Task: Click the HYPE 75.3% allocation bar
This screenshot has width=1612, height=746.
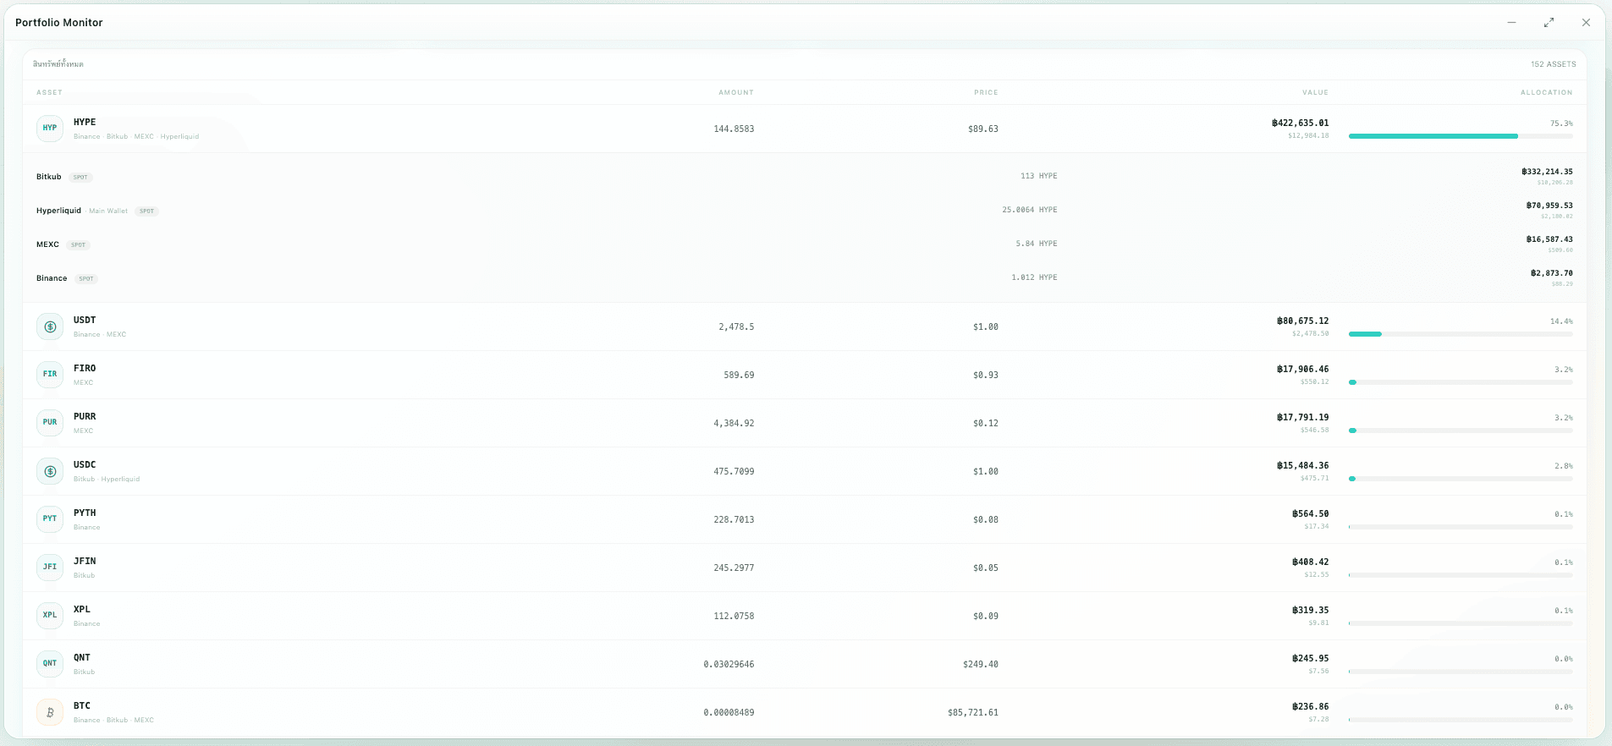Action: (x=1461, y=136)
